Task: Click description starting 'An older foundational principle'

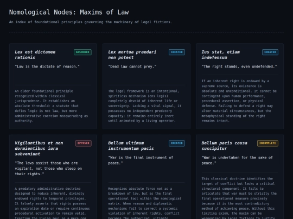Action: pos(52,106)
